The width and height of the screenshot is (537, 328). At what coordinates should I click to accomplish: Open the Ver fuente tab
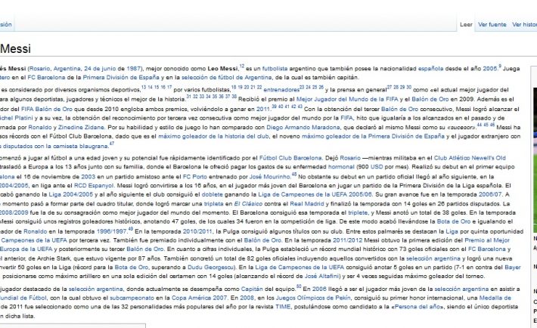click(x=492, y=24)
